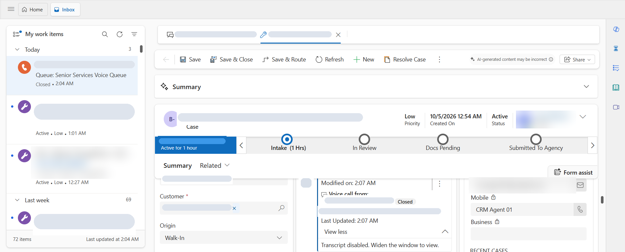Screen dimensions: 625x252
Task: Switch to the Inbox tab
Action: [x=65, y=9]
